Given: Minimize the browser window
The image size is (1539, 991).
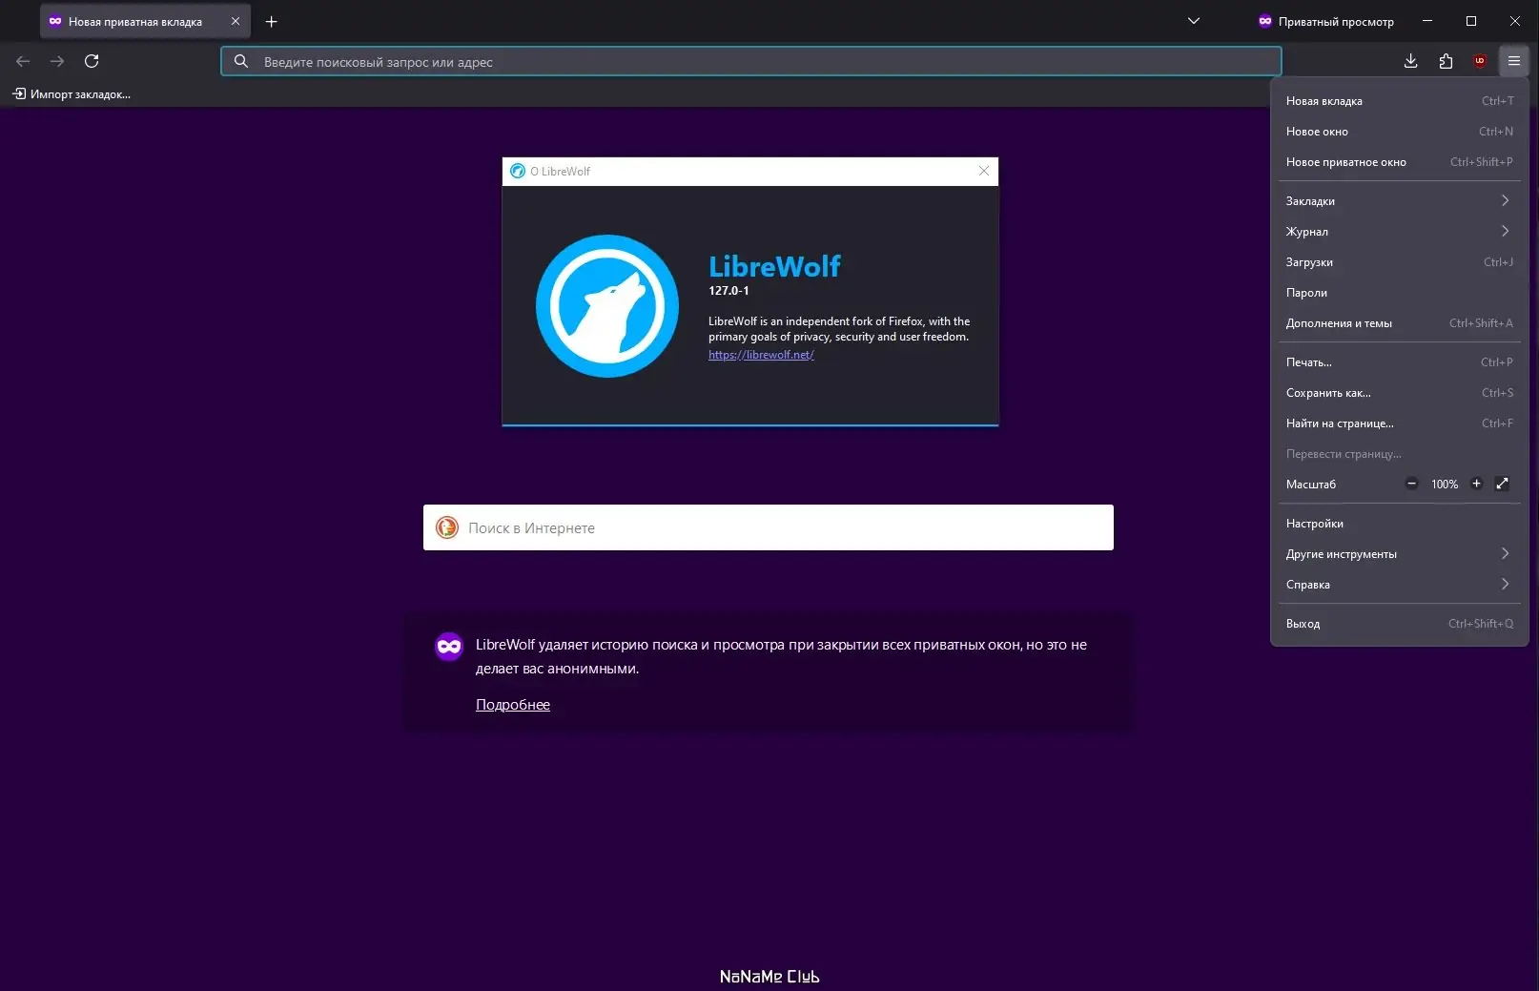Looking at the screenshot, I should click(1427, 21).
